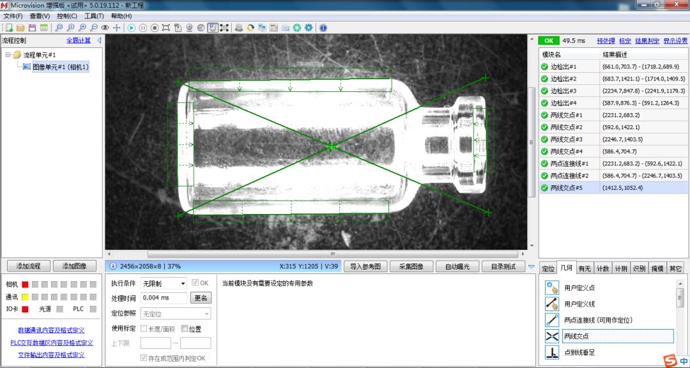
Task: Click the gray user silhouette toolbar icon
Action: click(x=239, y=27)
